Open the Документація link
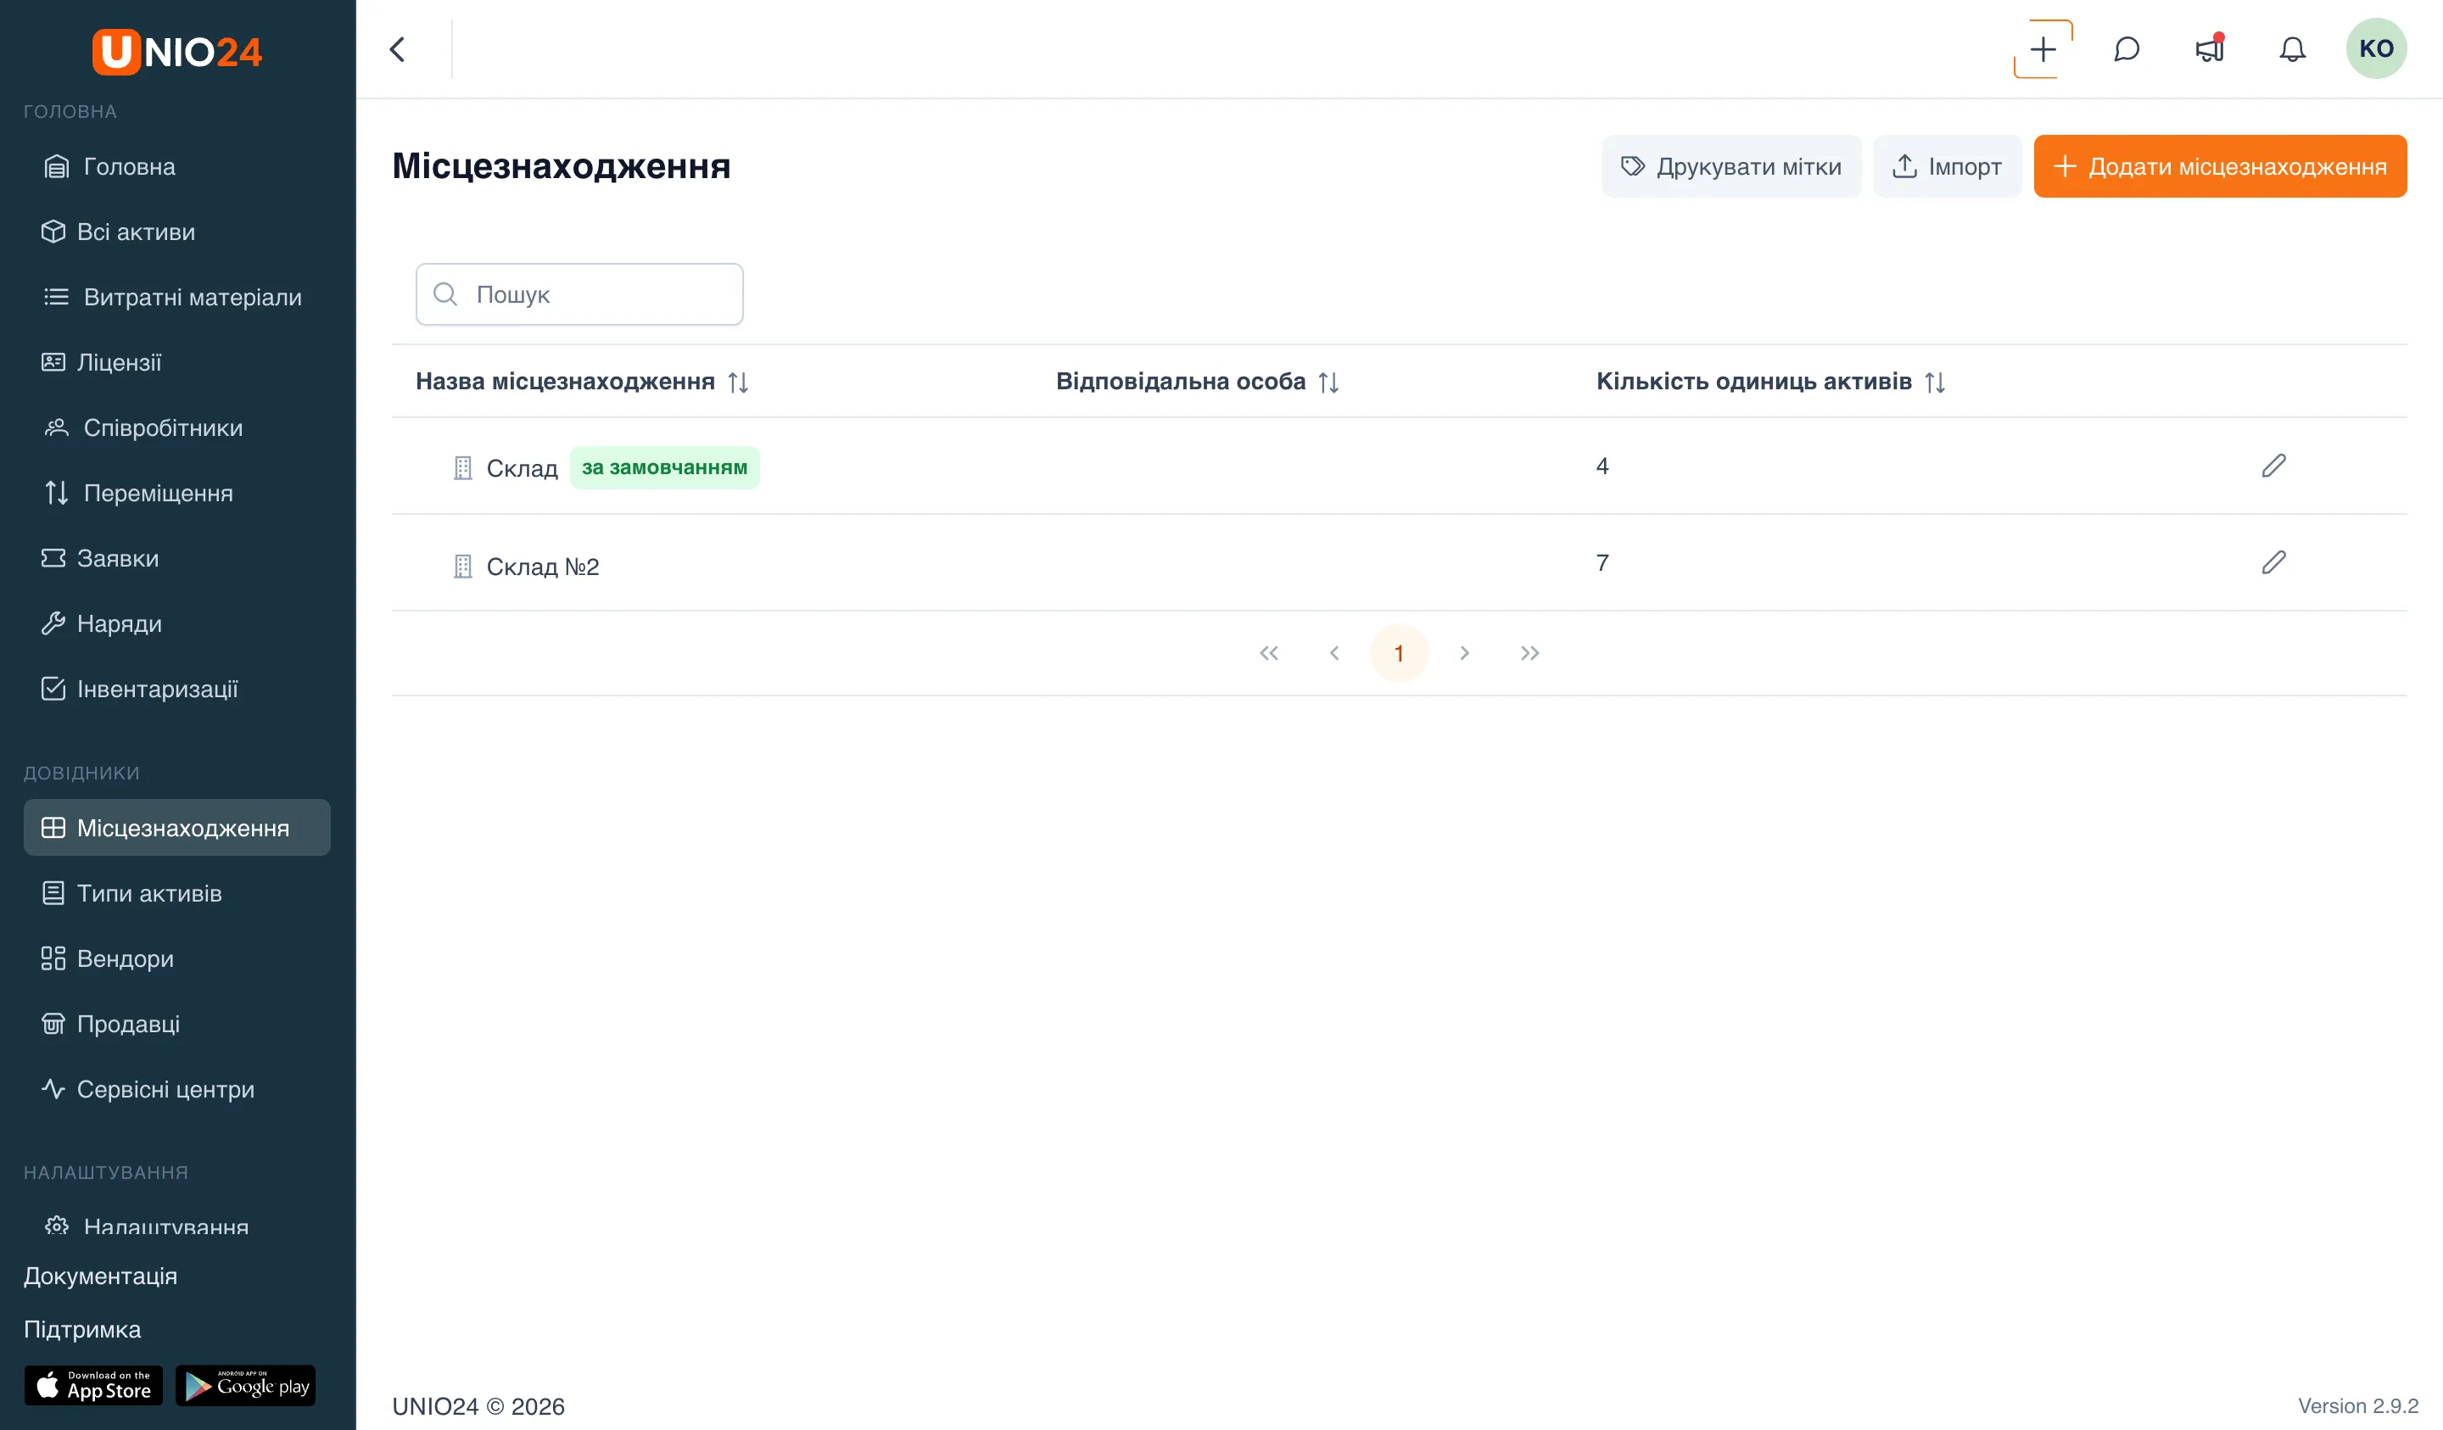This screenshot has height=1430, width=2443. pyautogui.click(x=101, y=1276)
